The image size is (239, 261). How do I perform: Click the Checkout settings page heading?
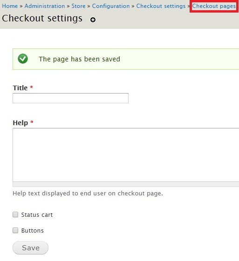click(42, 18)
